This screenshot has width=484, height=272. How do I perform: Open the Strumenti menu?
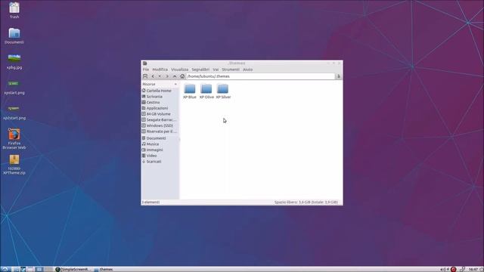231,70
